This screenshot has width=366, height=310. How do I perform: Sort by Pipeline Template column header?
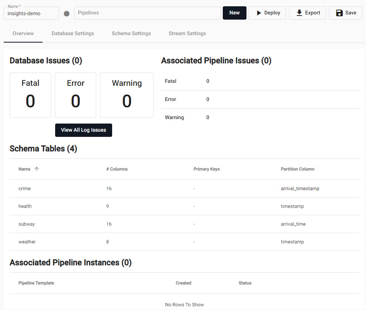[x=36, y=283]
